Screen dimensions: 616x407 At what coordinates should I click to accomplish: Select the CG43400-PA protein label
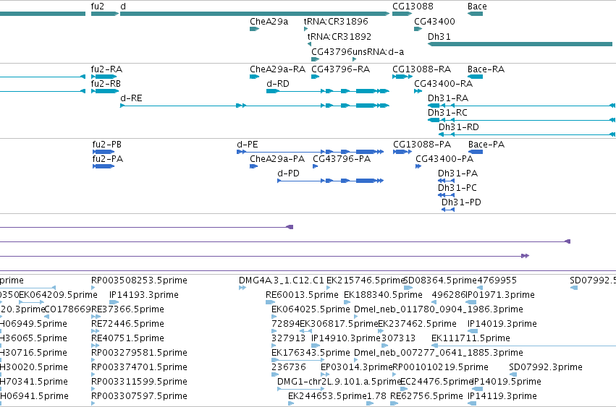point(444,159)
